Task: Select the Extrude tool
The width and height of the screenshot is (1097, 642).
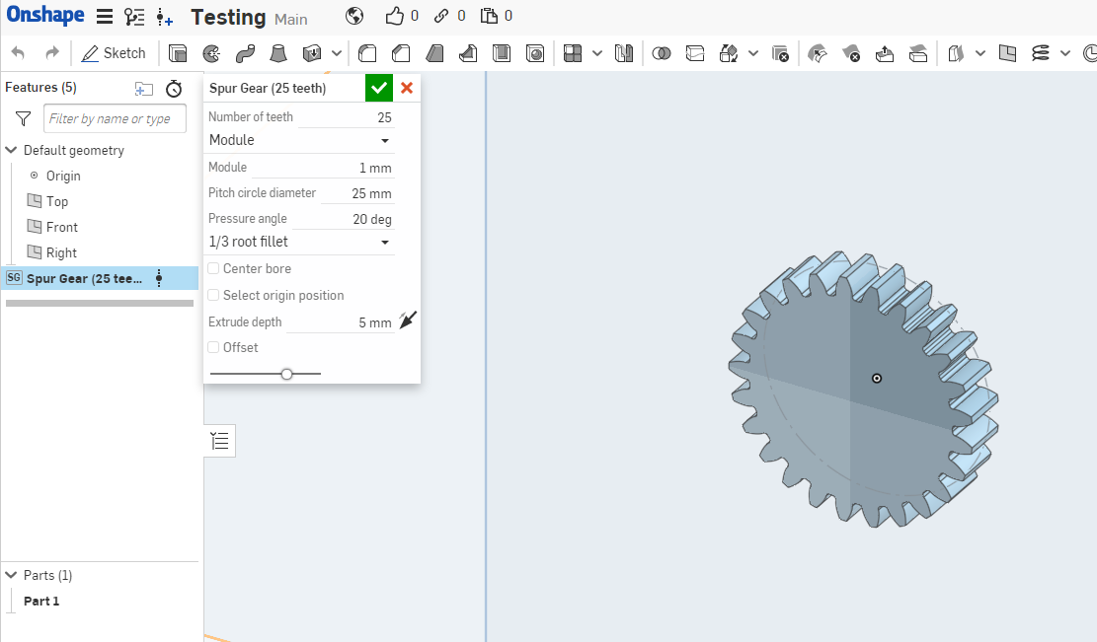Action: [178, 53]
